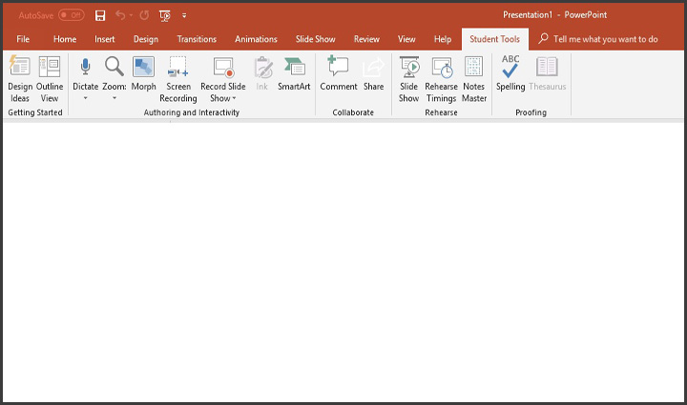Click Record Slide Show icon
This screenshot has width=687, height=405.
click(x=223, y=67)
